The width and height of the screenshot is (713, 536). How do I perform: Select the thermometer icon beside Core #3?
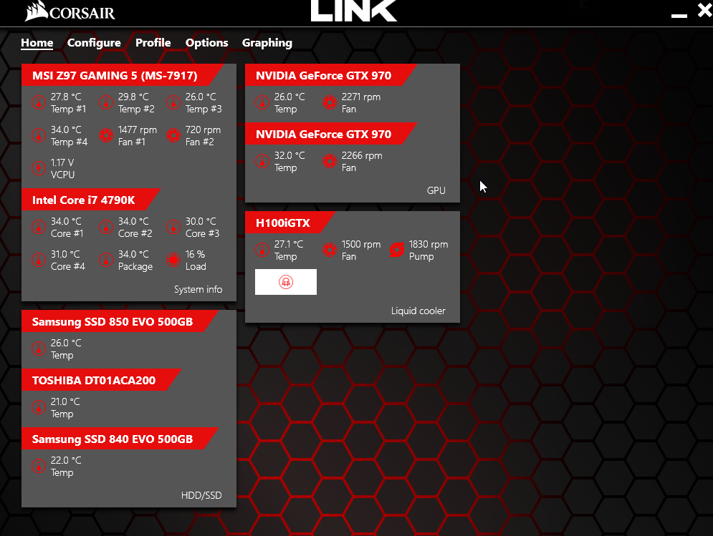coord(173,227)
